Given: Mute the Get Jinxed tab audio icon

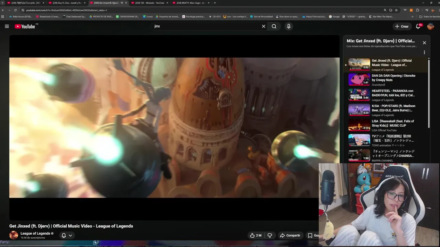Looking at the screenshot, I should tap(121, 3).
